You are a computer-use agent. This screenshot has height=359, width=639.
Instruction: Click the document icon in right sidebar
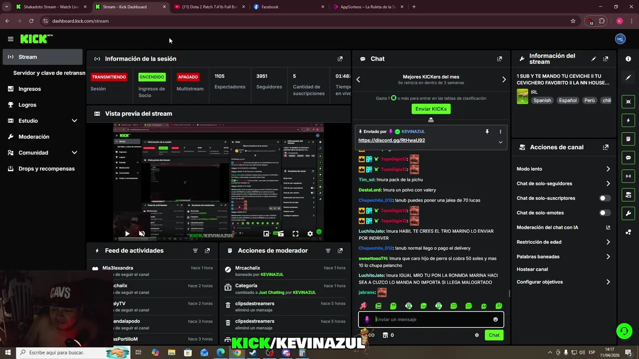pos(628,139)
